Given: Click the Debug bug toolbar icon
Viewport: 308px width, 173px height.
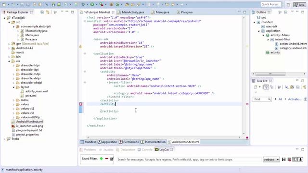Looking at the screenshot, I should tap(83, 4).
